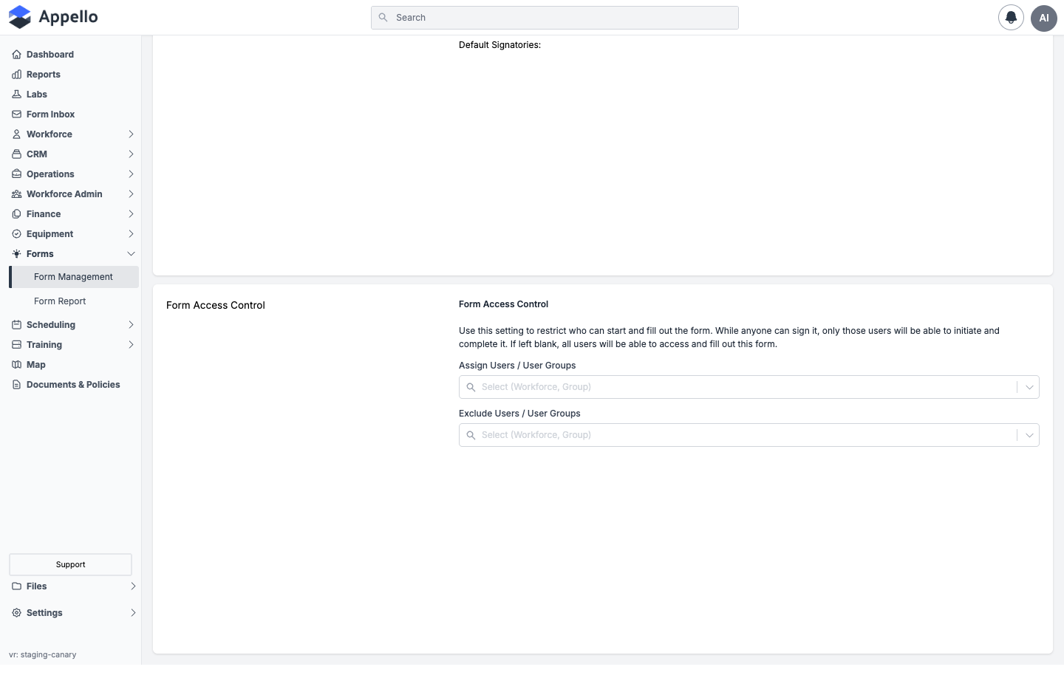
Task: Click the Dashboard home icon
Action: pyautogui.click(x=16, y=55)
